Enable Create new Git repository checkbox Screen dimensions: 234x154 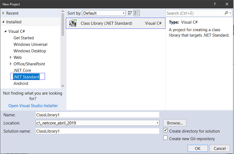coord(165,138)
